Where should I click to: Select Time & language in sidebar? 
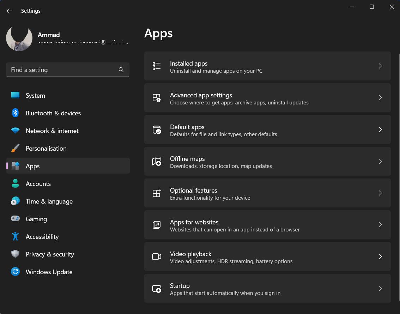[49, 201]
